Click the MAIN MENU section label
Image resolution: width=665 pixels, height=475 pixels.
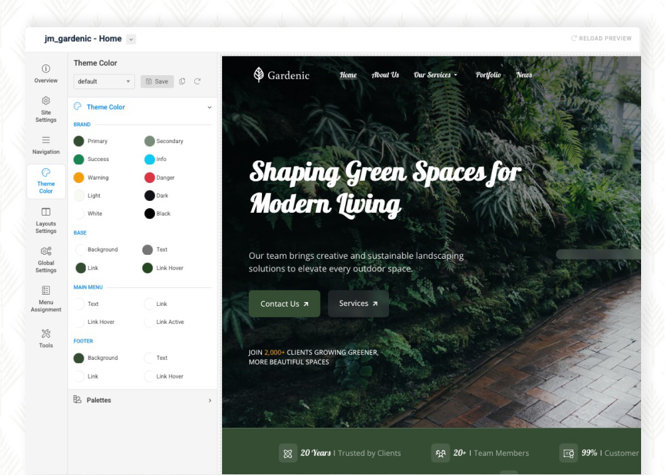pos(88,287)
